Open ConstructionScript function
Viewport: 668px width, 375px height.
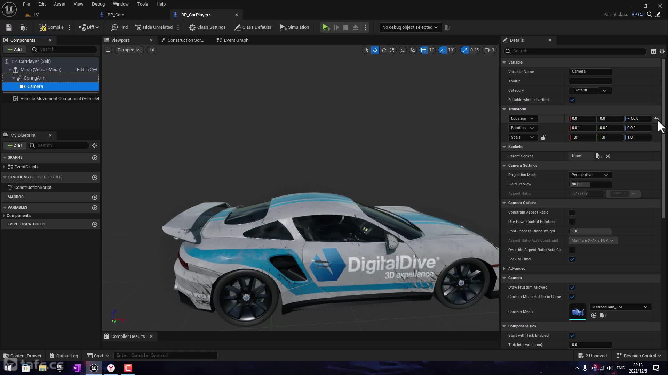(33, 187)
